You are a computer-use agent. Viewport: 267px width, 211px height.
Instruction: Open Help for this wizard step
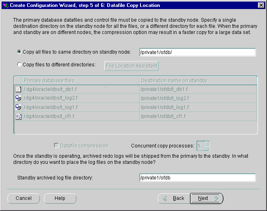coord(60,198)
